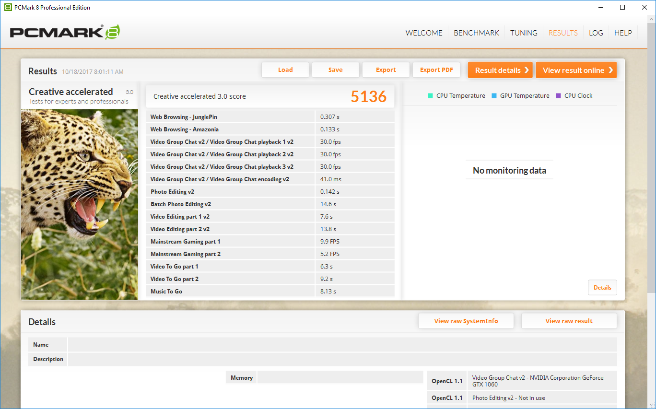The width and height of the screenshot is (656, 409).
Task: Click the PCMark 8 title bar app icon
Action: pyautogui.click(x=8, y=7)
